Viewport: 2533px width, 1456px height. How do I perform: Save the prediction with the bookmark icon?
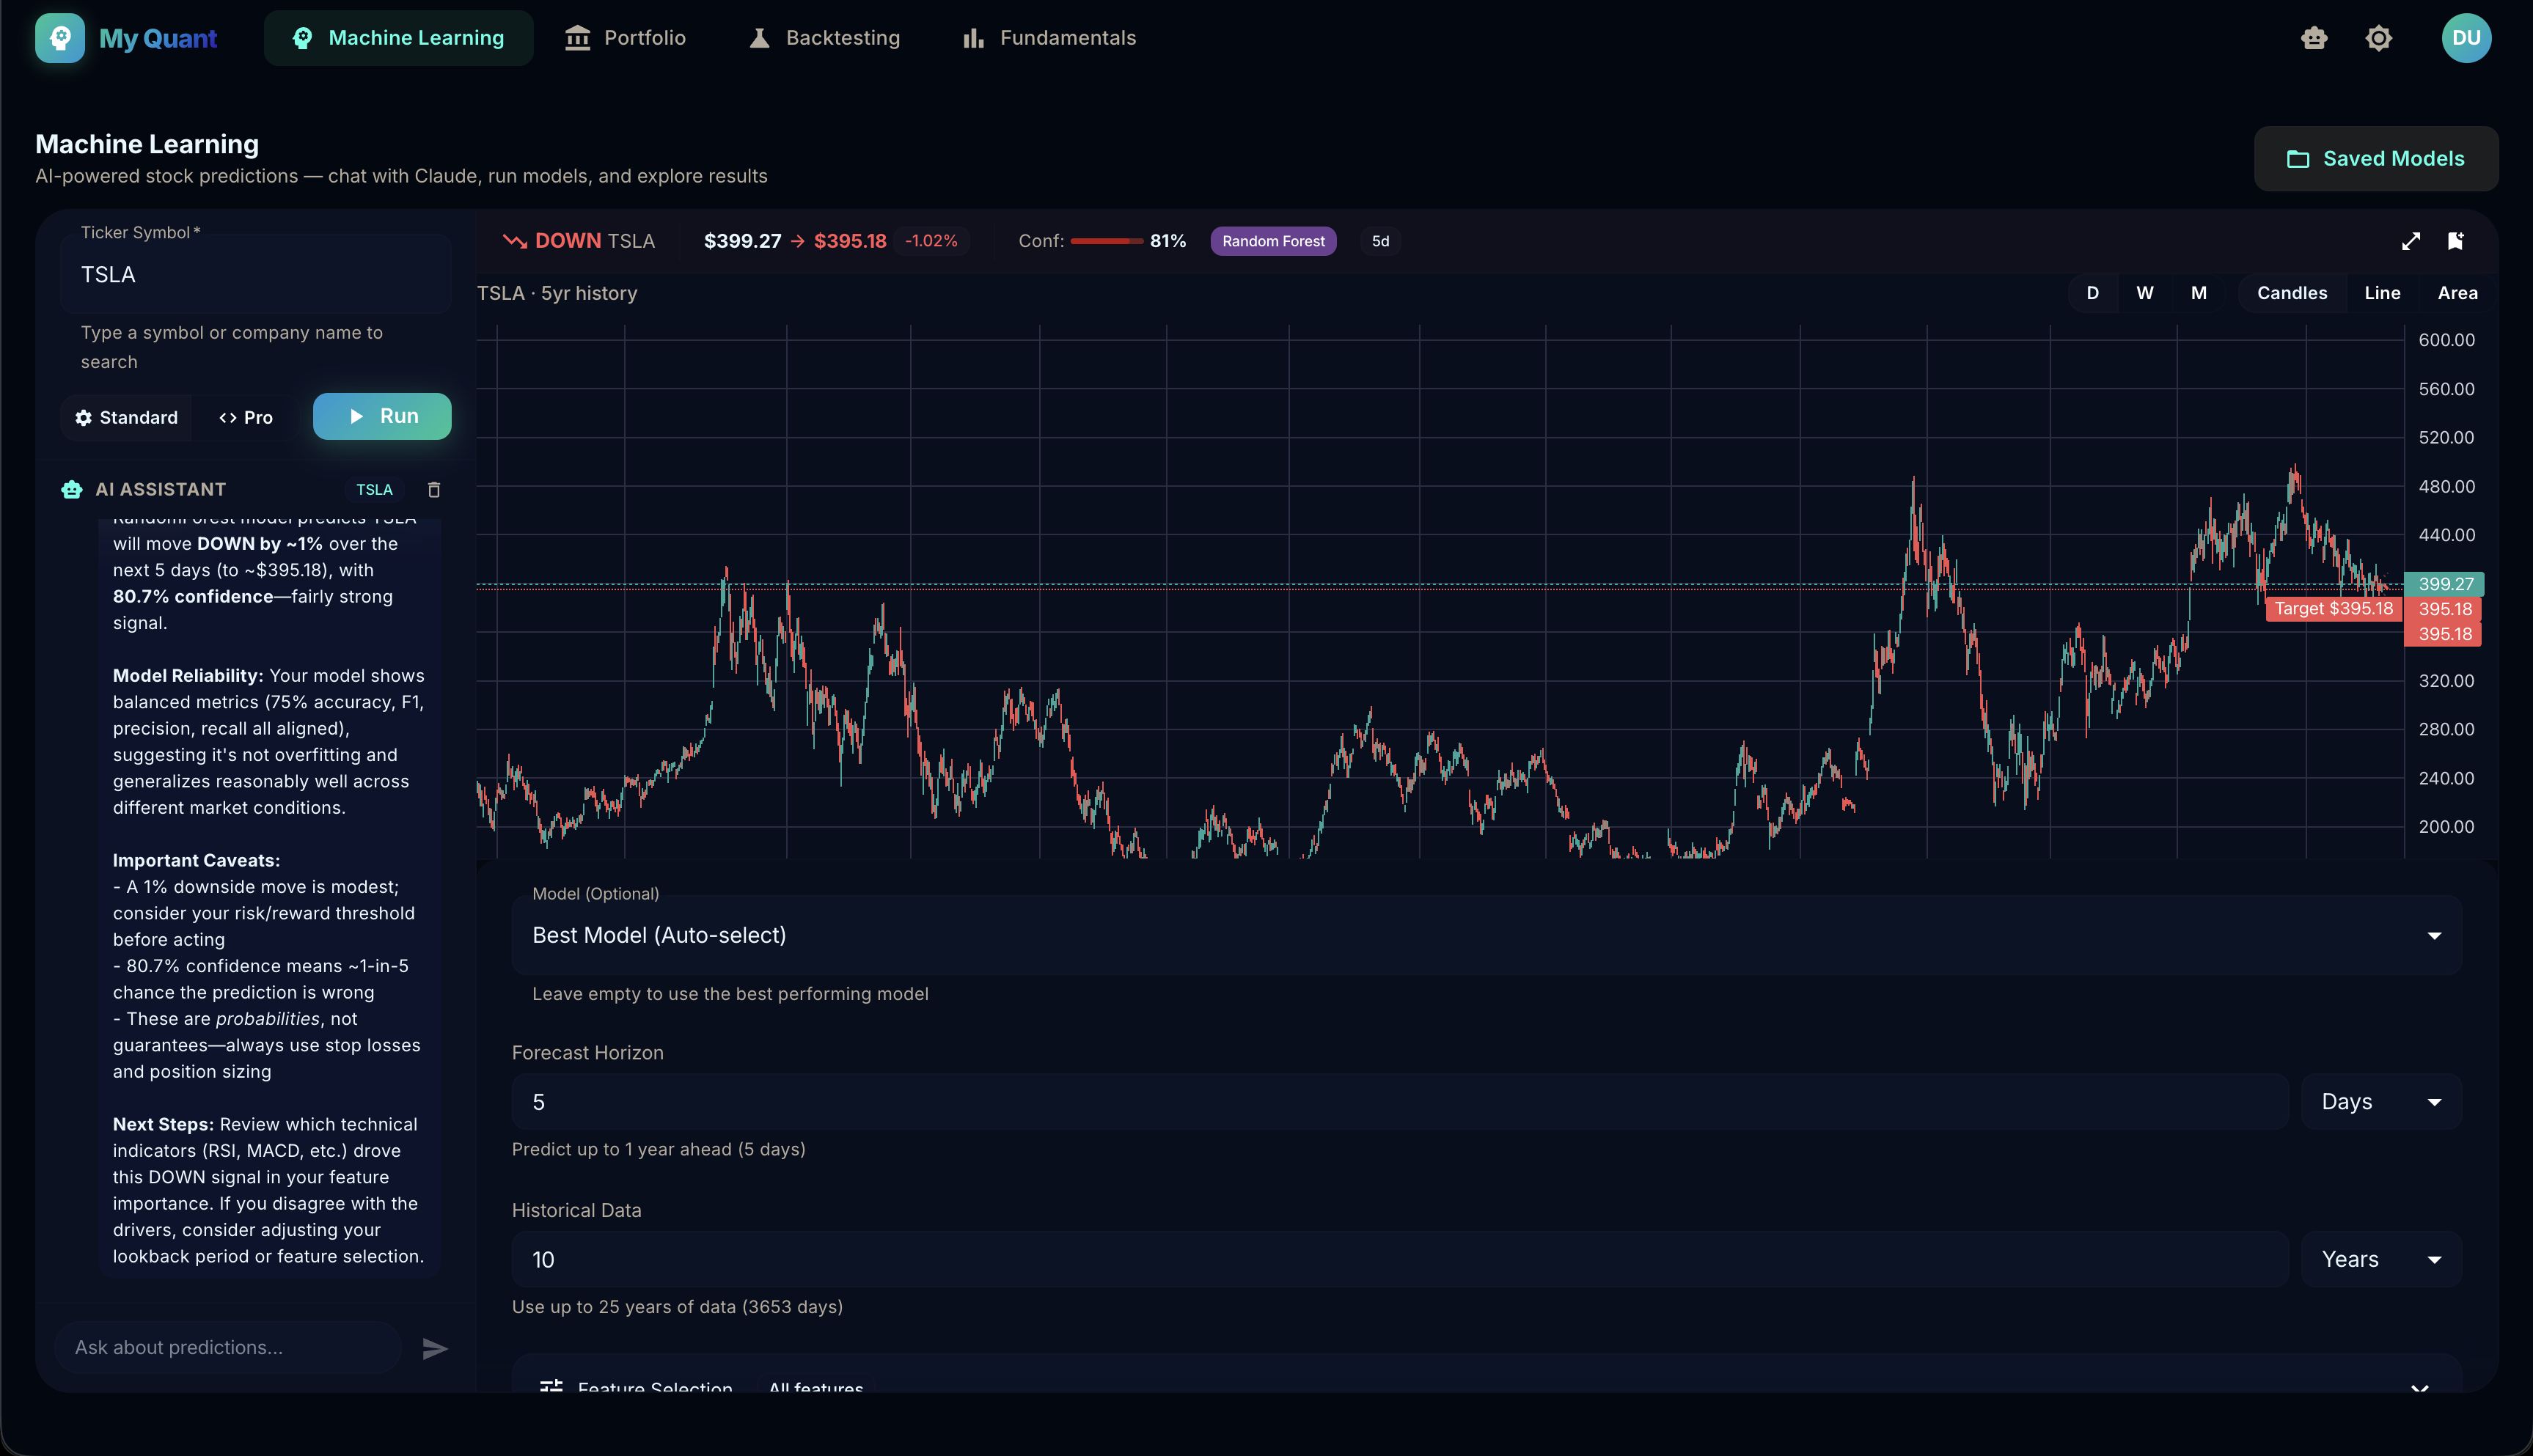(2455, 241)
